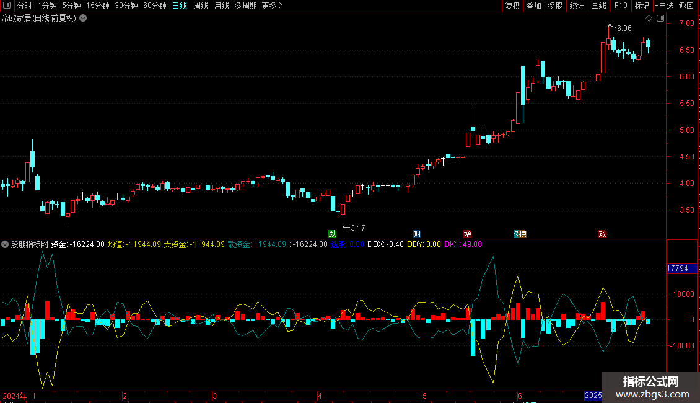Click the 17794 indicator value box
Image resolution: width=700 pixels, height=403 pixels.
point(681,268)
